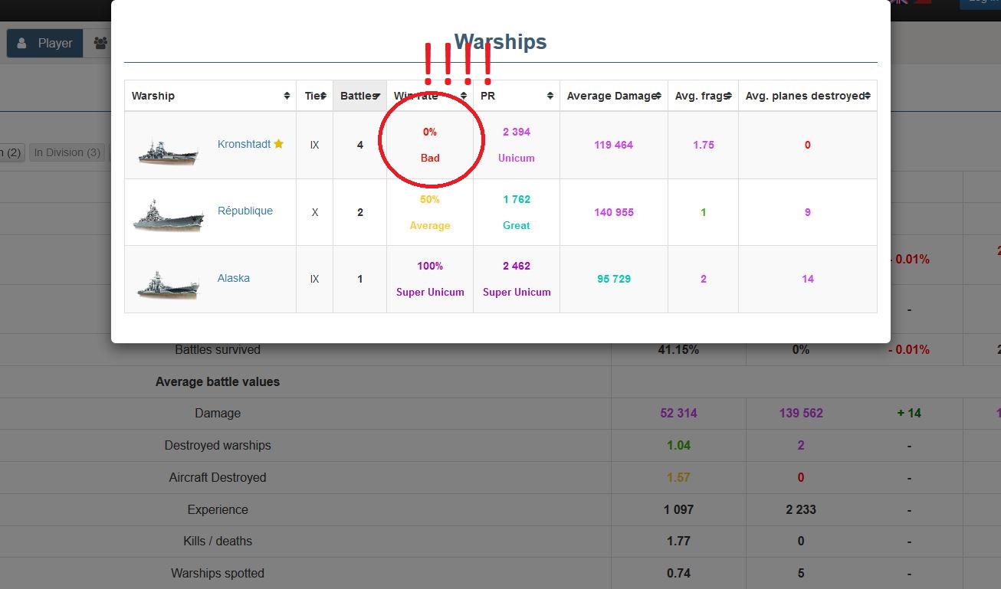Click kills/deaths value 1.77

coord(678,541)
